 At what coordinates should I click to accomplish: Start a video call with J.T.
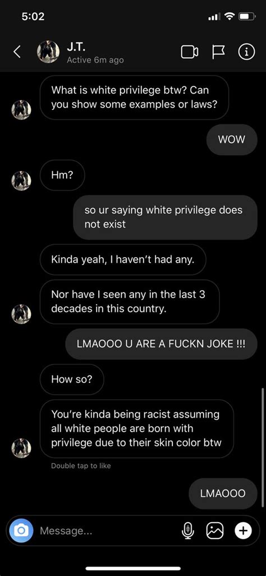pos(190,52)
